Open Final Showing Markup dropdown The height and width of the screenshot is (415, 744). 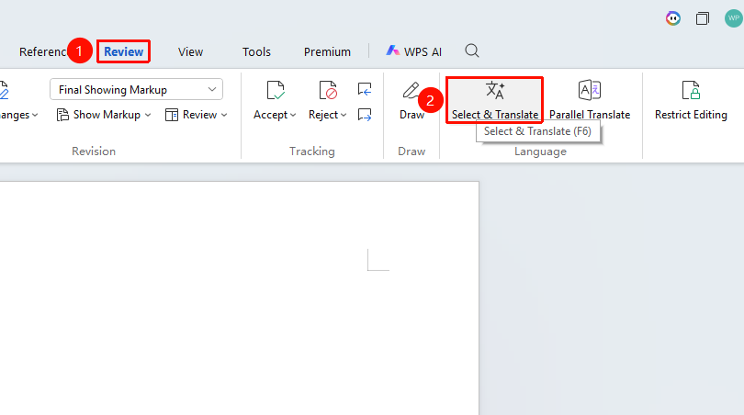(x=136, y=89)
